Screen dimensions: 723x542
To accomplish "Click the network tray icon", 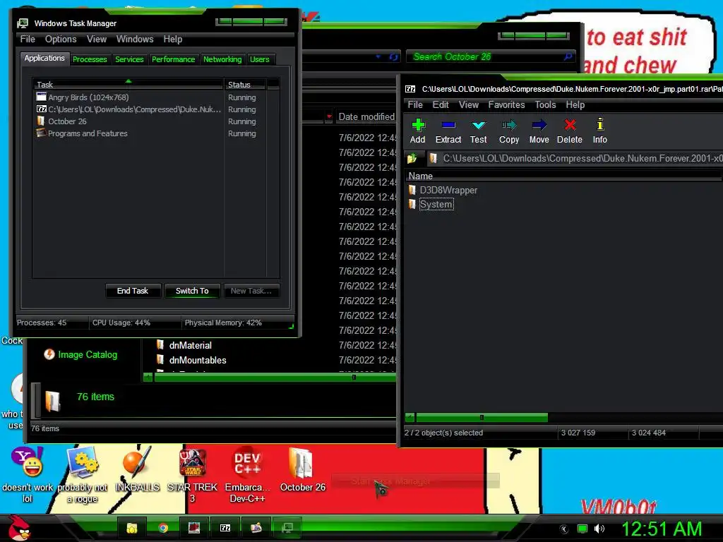I will pos(582,529).
